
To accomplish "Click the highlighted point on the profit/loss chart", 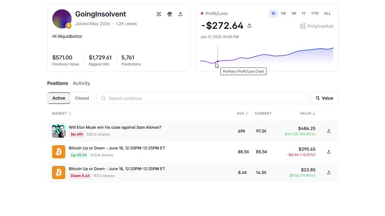I will point(218,61).
